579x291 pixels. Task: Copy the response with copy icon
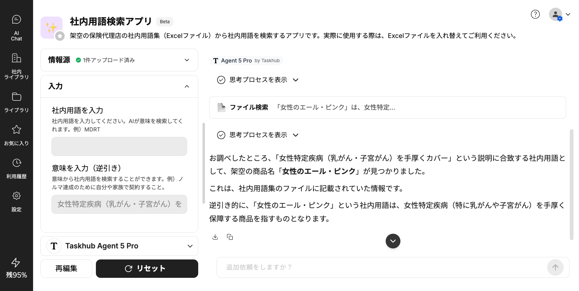230,237
